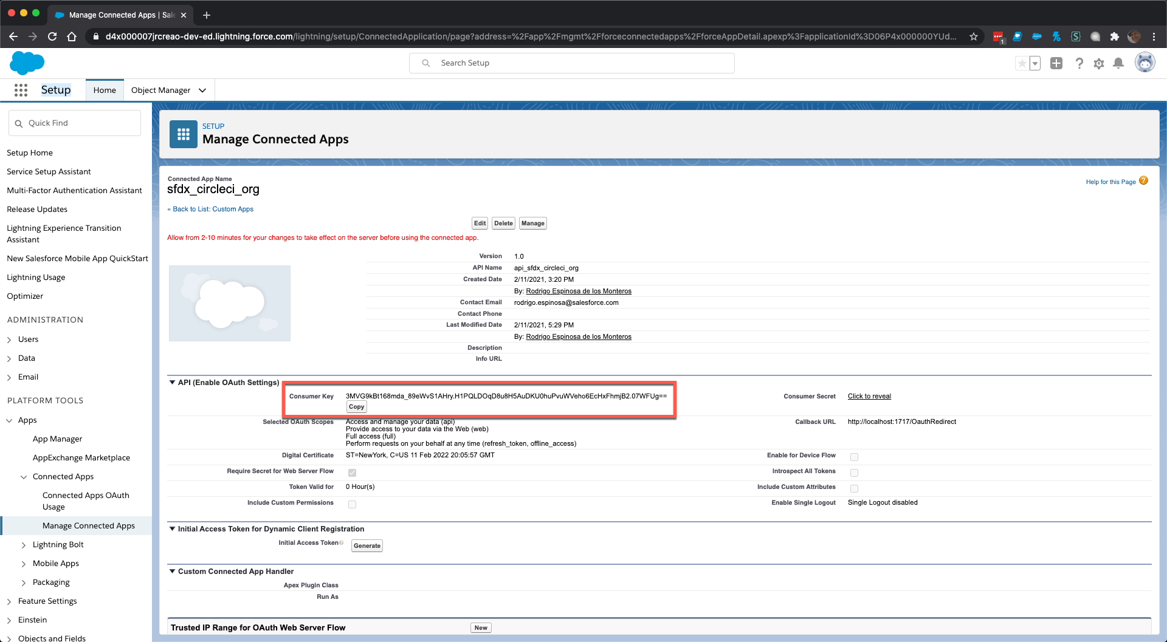
Task: Focus the Search Setup field
Action: [572, 63]
